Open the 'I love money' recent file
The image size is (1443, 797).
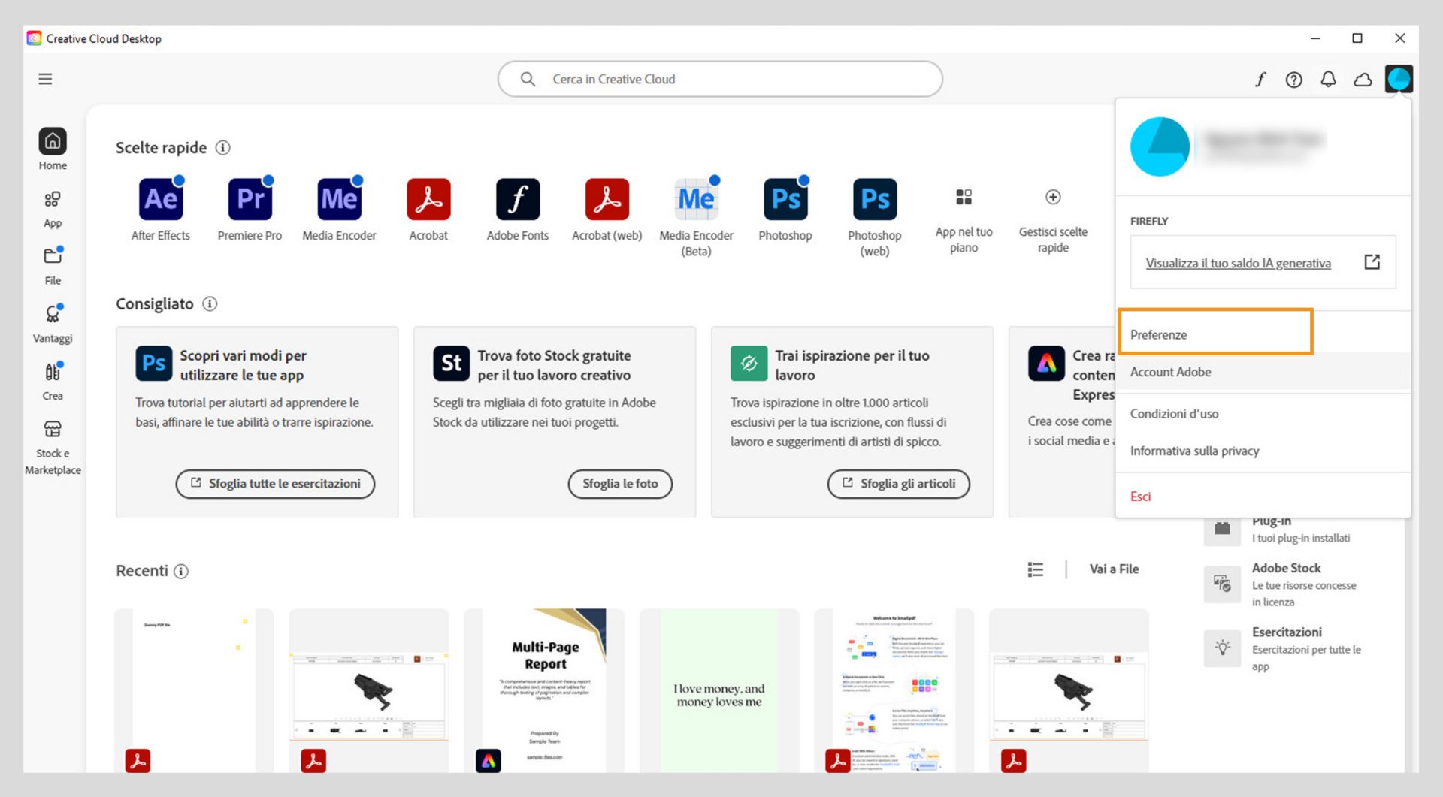click(719, 690)
